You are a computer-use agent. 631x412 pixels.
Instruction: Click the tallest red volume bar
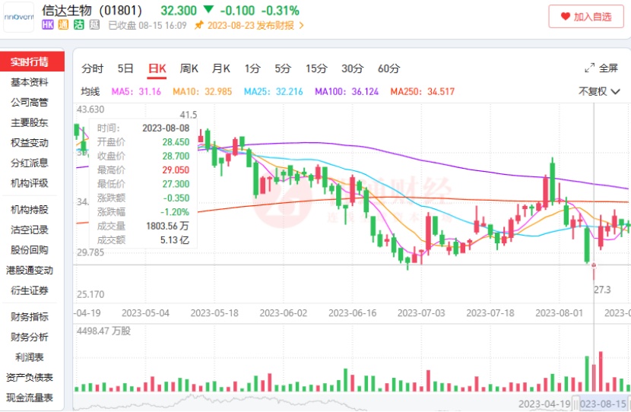pyautogui.click(x=601, y=371)
